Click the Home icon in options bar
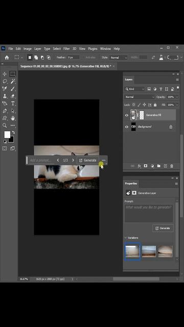The width and height of the screenshot is (184, 327). pos(7,57)
